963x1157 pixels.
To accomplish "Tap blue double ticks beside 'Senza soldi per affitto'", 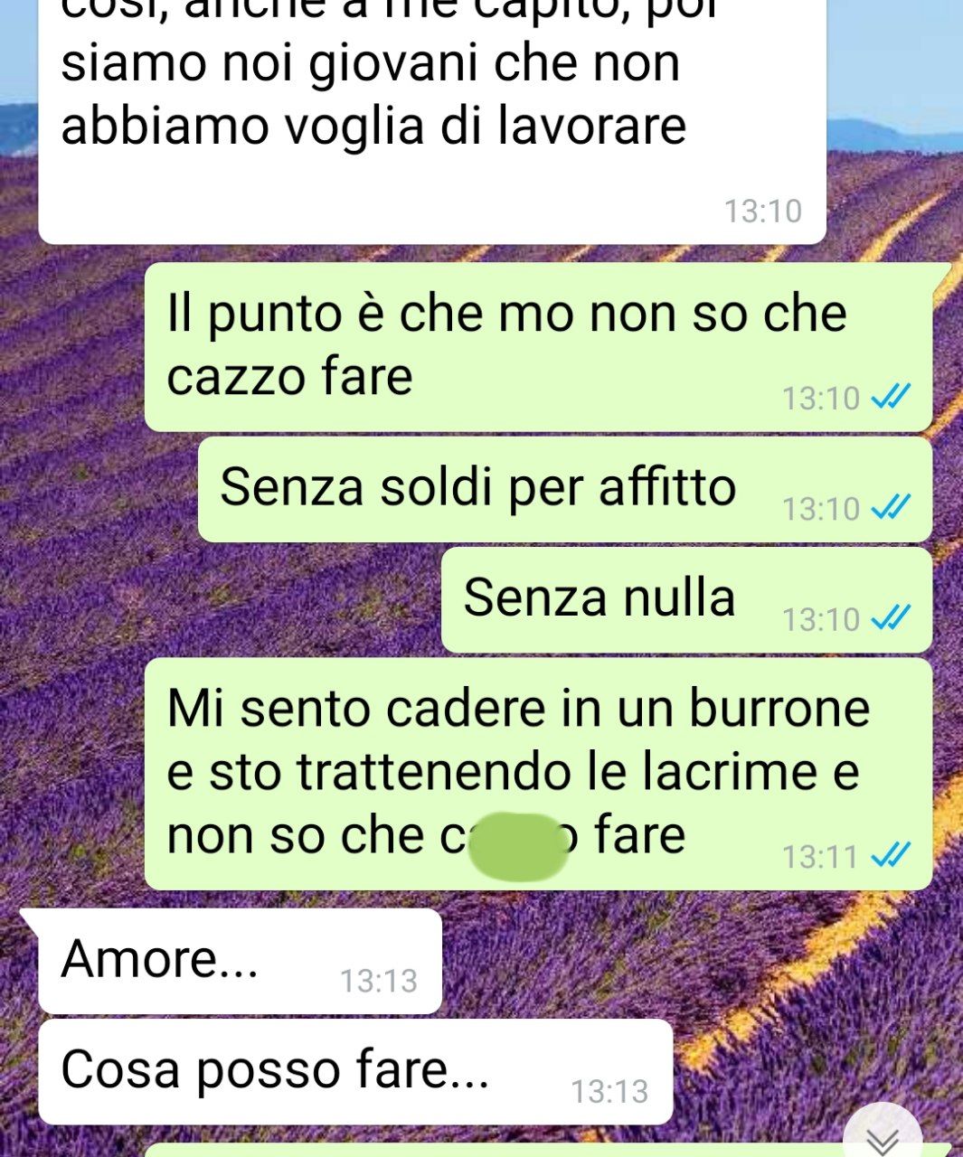I will (x=890, y=508).
